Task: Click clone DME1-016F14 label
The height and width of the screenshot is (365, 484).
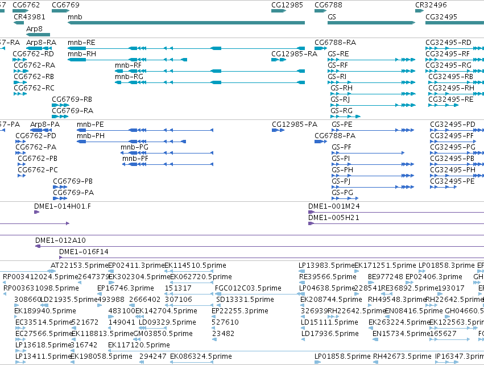Action: coord(84,252)
